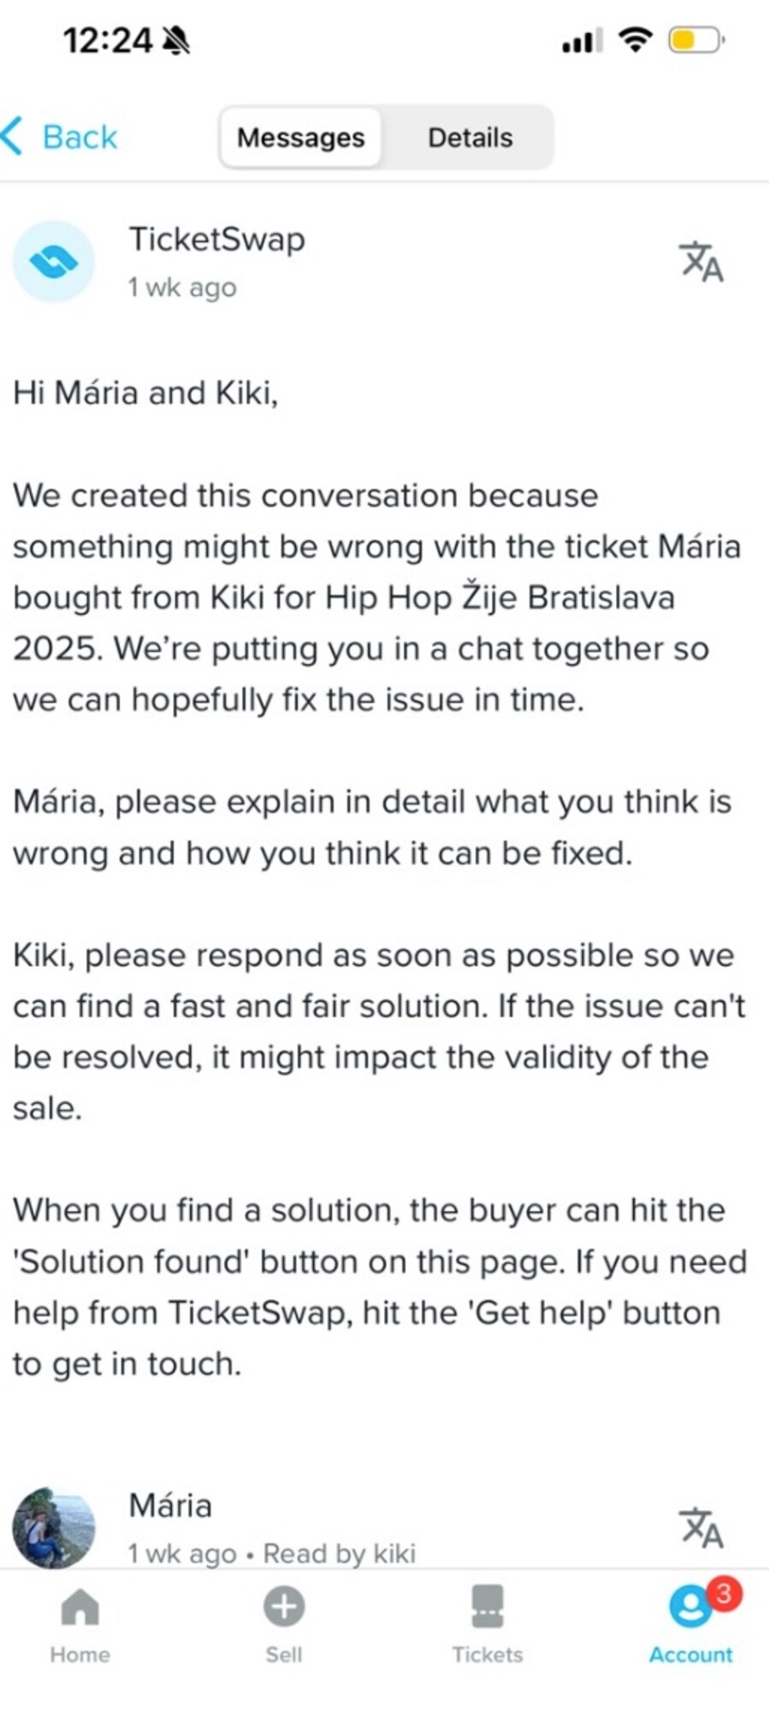769x1711 pixels.
Task: Tap the red notification badge showing 3
Action: [x=724, y=1594]
